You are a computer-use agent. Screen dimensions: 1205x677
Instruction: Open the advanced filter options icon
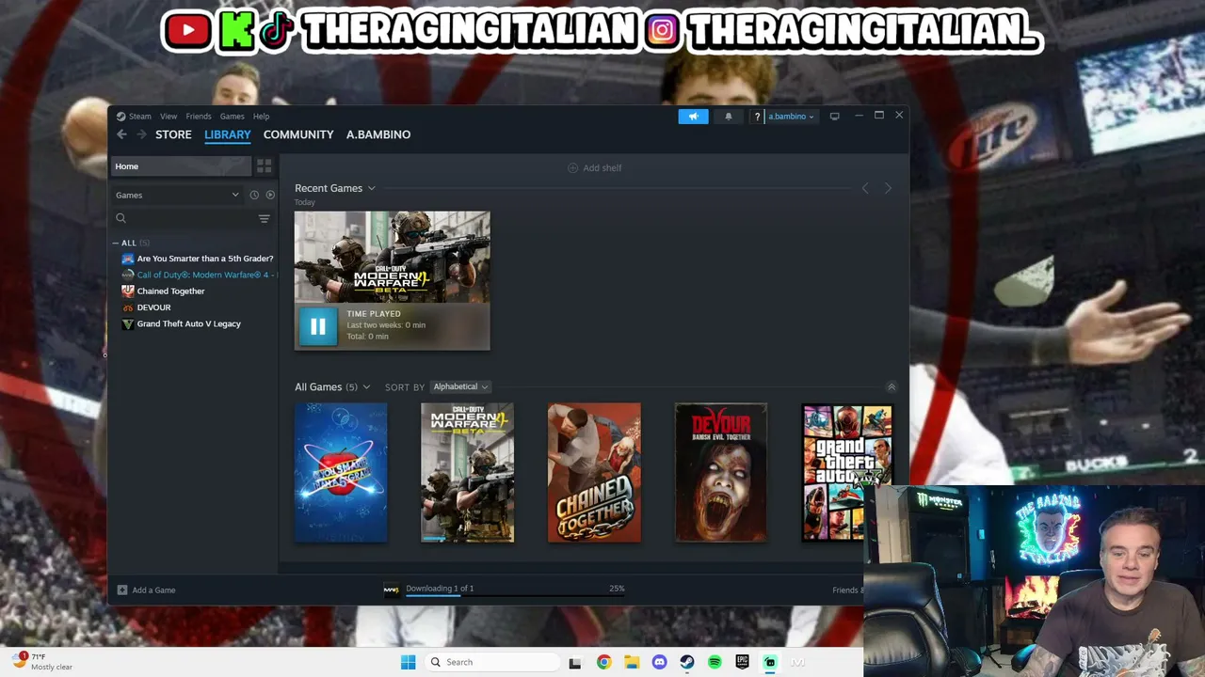tap(264, 218)
